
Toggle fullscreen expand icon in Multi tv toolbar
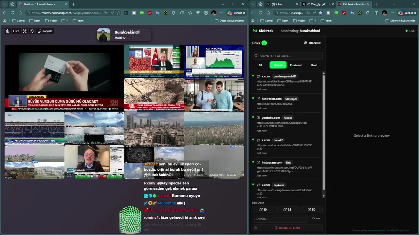[x=25, y=31]
